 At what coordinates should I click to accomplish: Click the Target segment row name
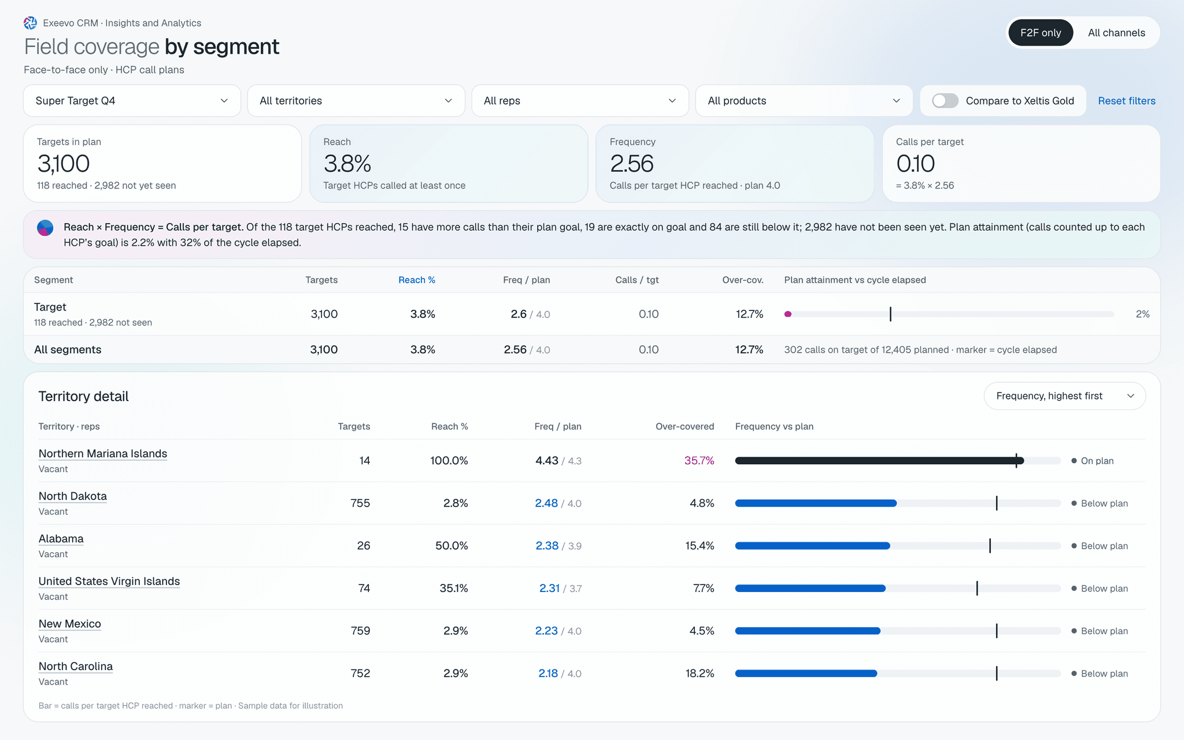coord(50,307)
